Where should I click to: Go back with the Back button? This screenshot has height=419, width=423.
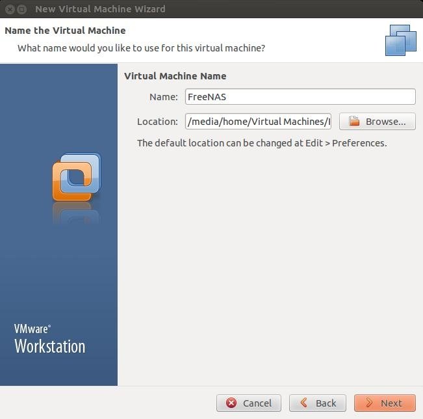tap(318, 403)
